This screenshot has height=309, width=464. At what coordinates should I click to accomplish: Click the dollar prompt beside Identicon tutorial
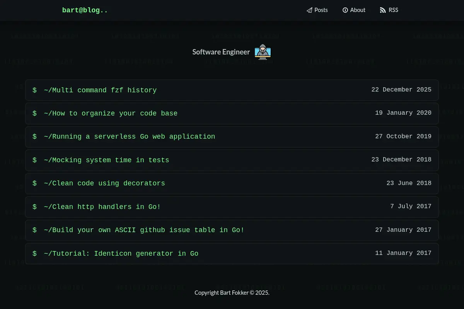[34, 254]
